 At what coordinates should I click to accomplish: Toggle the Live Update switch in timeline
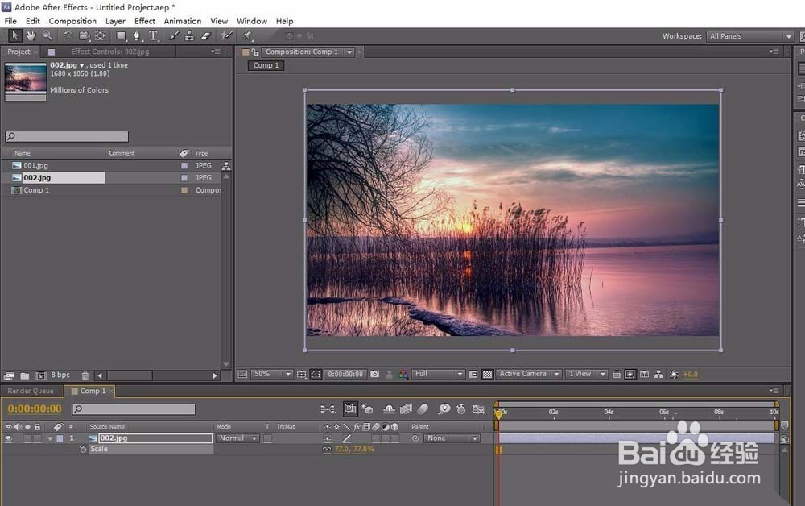350,409
